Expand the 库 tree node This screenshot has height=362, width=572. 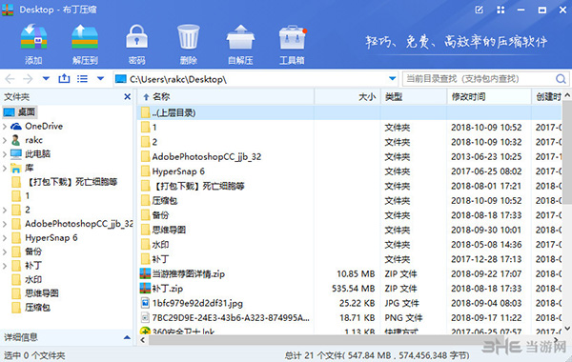[5, 168]
